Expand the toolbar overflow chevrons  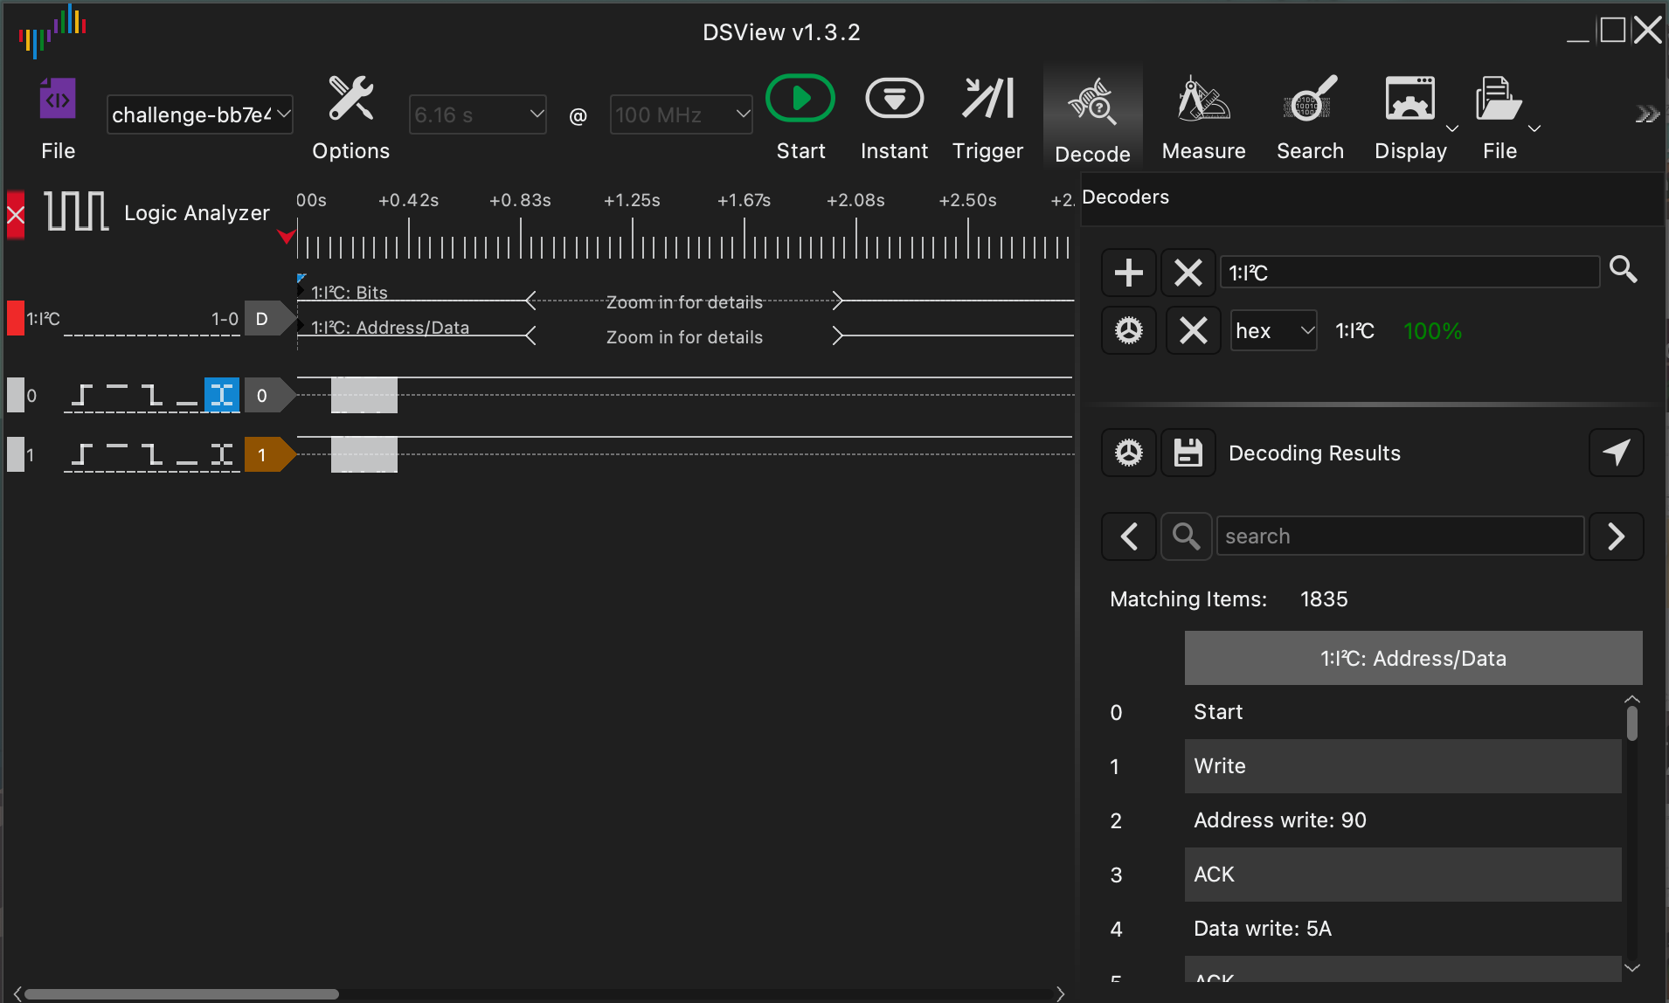pyautogui.click(x=1647, y=114)
